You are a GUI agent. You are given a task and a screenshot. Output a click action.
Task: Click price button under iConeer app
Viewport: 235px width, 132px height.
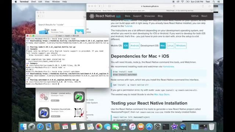(55, 100)
